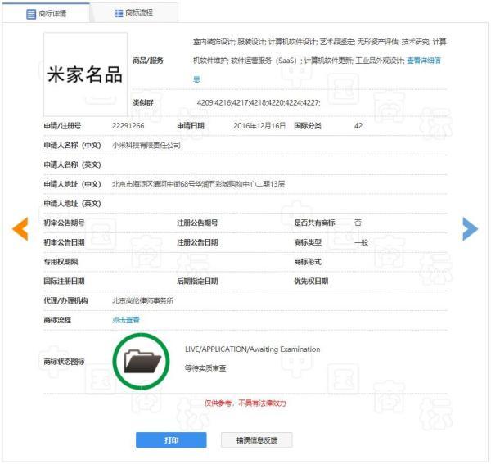491x464 pixels.
Task: Open the 查看详细信息 link
Action: pyautogui.click(x=424, y=61)
